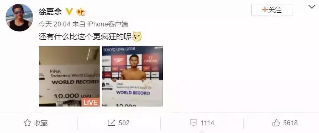This screenshot has height=133, width=319.
Task: Click the username 徐嘉余
Action: pyautogui.click(x=50, y=12)
